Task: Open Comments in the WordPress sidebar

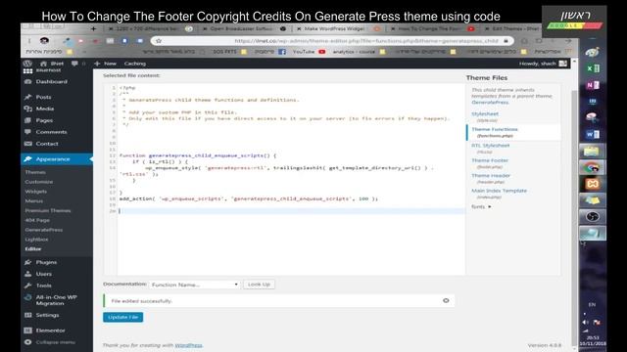Action: (51, 132)
